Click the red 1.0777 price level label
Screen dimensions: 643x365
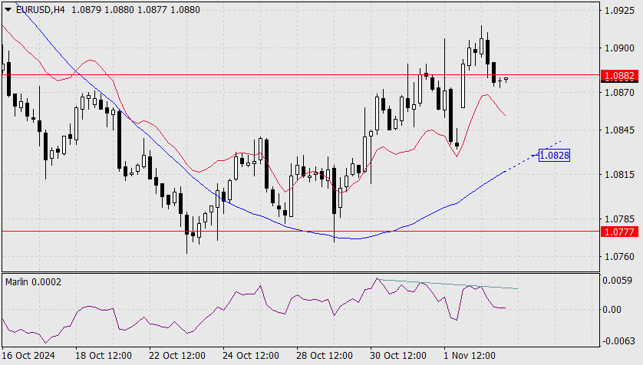620,232
